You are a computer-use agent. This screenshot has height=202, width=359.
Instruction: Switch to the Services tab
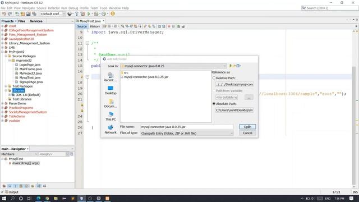[36, 21]
